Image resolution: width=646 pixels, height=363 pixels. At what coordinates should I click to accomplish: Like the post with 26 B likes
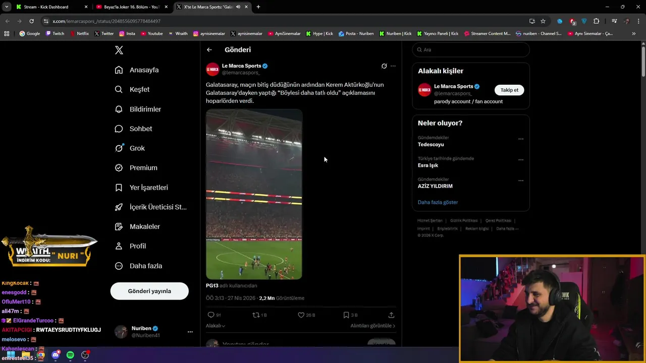click(x=301, y=315)
